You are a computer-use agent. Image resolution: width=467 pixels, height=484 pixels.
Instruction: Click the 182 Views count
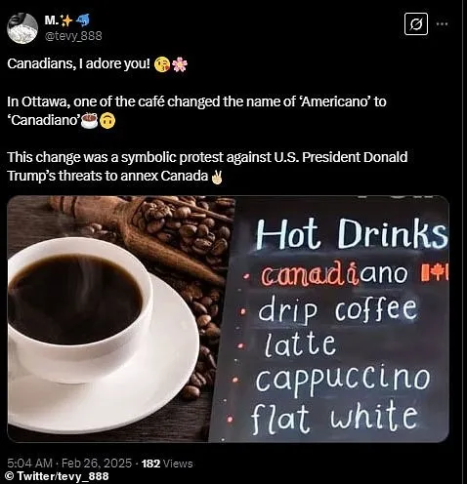[167, 464]
